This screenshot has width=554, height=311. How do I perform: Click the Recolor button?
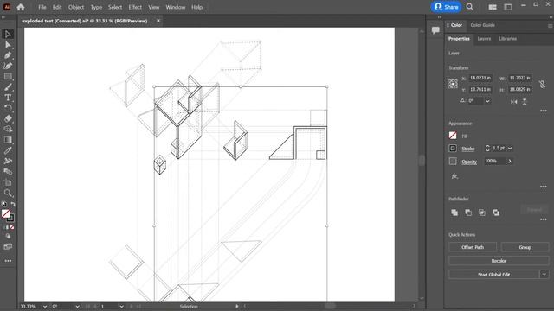[x=499, y=261]
